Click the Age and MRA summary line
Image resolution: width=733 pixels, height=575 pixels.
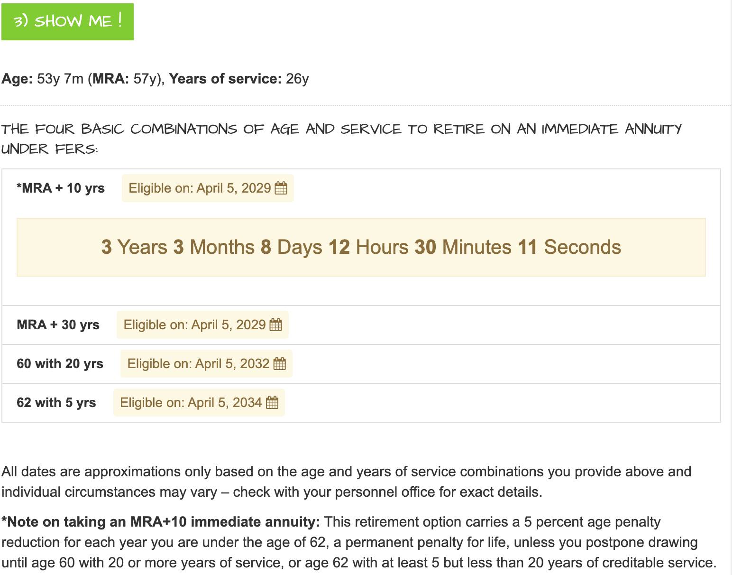(155, 79)
